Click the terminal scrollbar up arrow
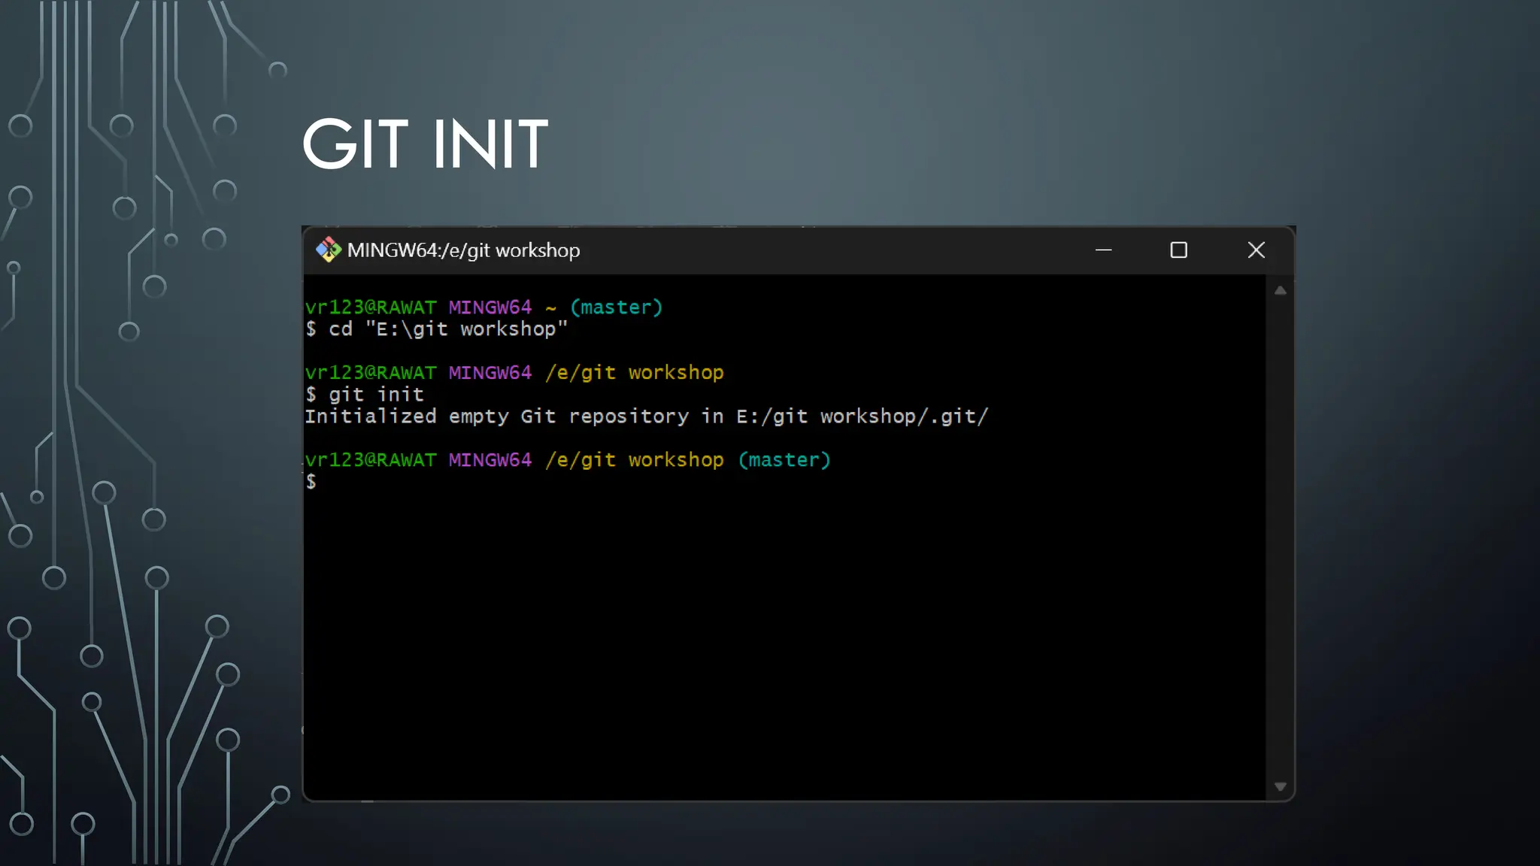 [1280, 290]
